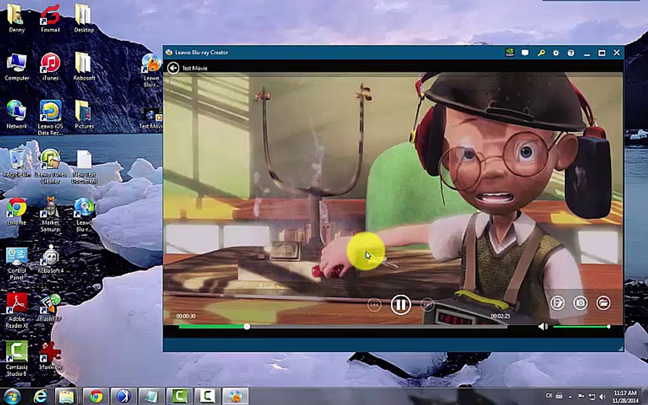Screen dimensions: 648x405
Task: Open Chrome from the taskbar
Action: coord(96,397)
